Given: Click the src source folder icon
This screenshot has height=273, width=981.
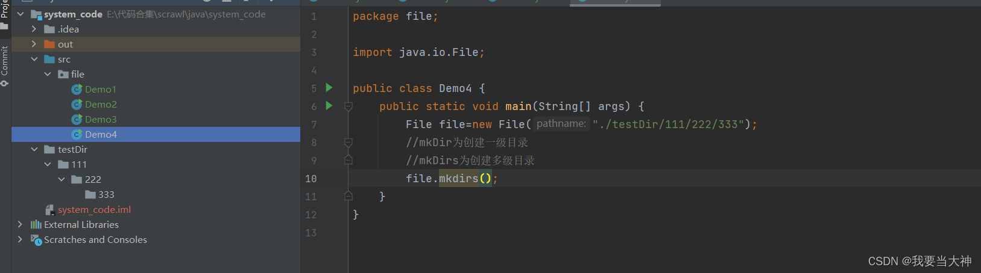Looking at the screenshot, I should [x=50, y=59].
